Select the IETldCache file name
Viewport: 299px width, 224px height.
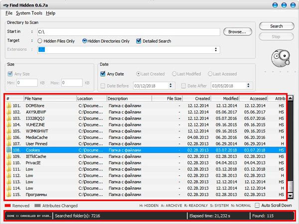[36, 156]
